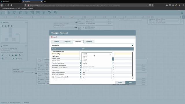Click the Copy icon in Operate panel

pyautogui.click(x=3, y=58)
